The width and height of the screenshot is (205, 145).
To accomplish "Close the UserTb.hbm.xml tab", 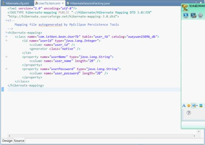I will 63,3.
